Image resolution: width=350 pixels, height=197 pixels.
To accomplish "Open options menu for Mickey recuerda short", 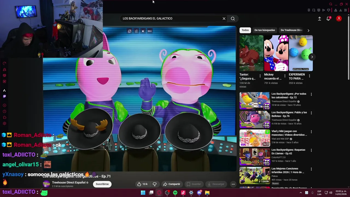I will click(x=285, y=76).
